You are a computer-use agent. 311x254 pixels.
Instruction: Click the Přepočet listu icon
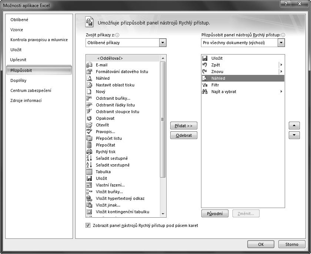point(89,138)
